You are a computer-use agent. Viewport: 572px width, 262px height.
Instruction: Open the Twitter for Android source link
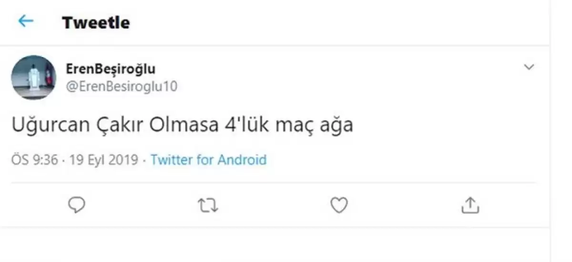coord(208,160)
